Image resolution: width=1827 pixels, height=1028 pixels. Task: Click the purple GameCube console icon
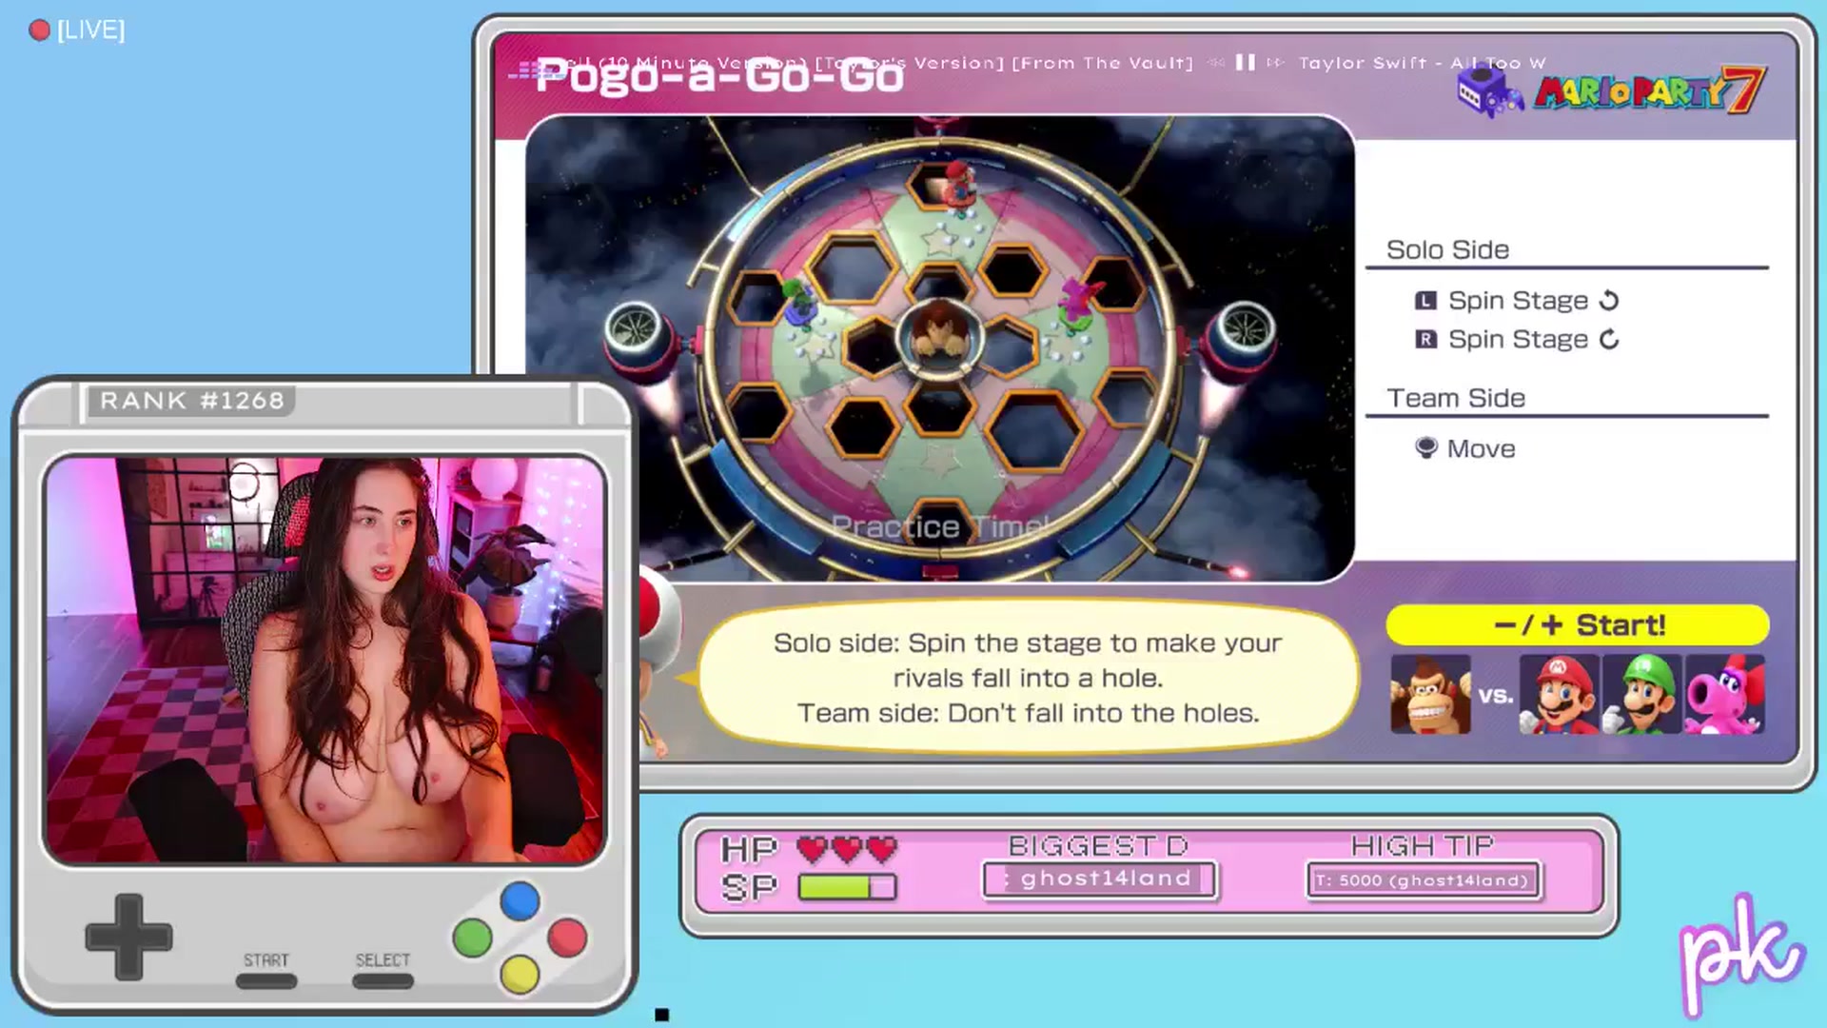click(x=1489, y=93)
